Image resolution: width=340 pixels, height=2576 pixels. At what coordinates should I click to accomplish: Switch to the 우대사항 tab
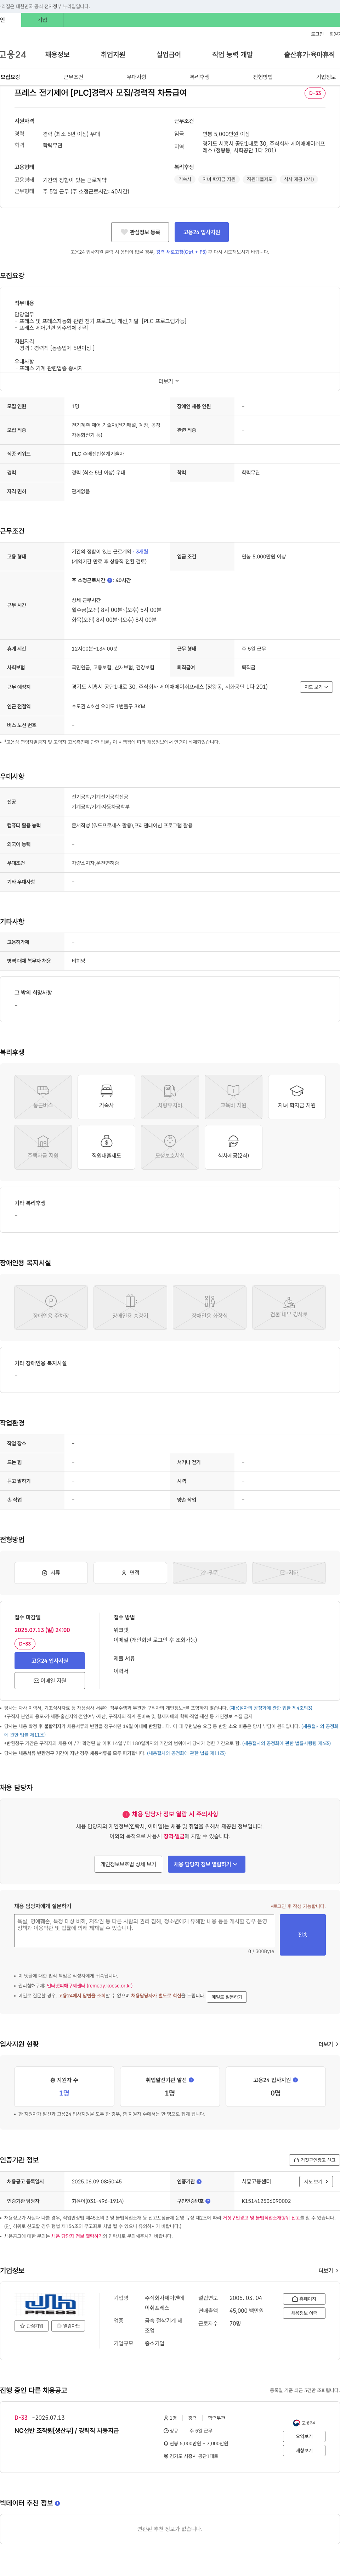coord(136,77)
